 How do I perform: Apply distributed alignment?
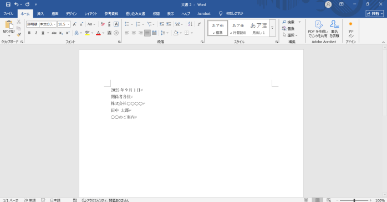click(x=154, y=33)
